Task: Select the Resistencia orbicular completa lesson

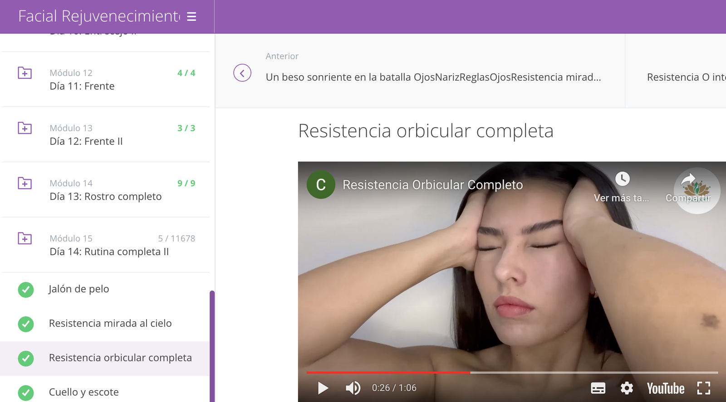Action: tap(120, 358)
